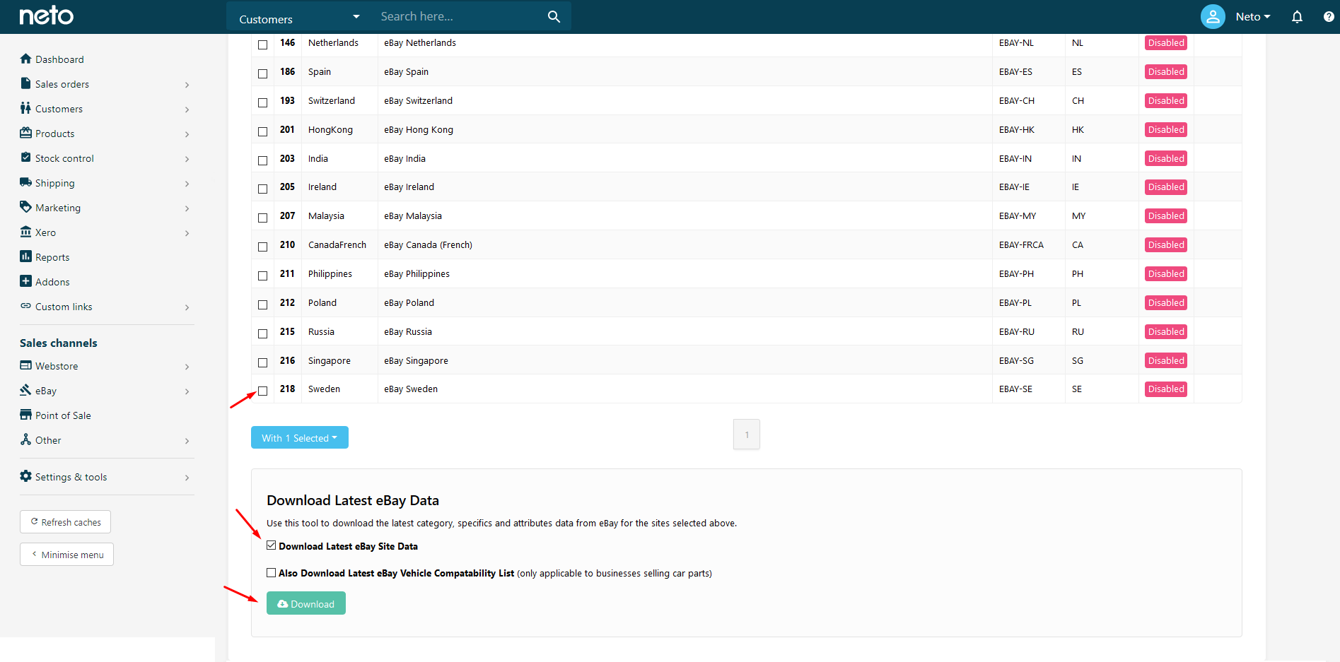Toggle Download Latest eBay Site Data checkbox

271,545
